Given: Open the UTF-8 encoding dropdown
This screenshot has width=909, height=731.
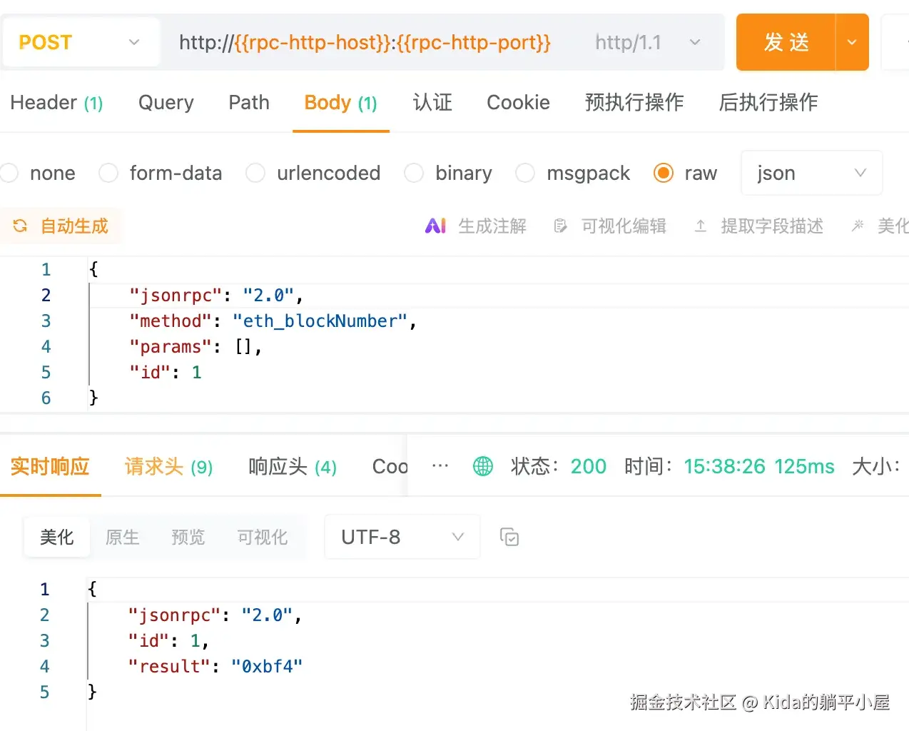Looking at the screenshot, I should pyautogui.click(x=402, y=537).
